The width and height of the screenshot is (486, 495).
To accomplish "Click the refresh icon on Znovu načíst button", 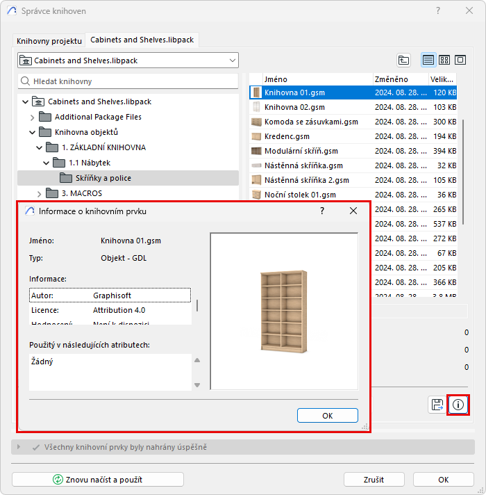I will tap(58, 479).
